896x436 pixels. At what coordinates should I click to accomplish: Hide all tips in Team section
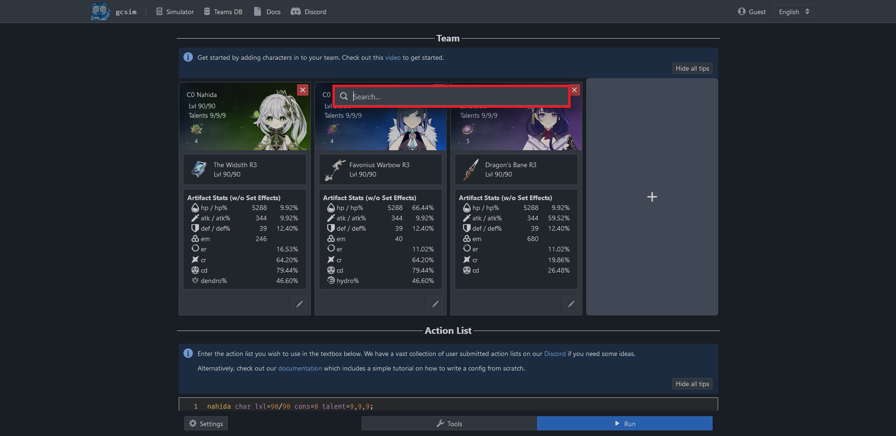click(x=692, y=68)
